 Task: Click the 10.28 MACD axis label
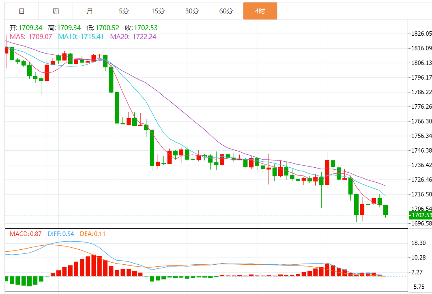(419, 257)
